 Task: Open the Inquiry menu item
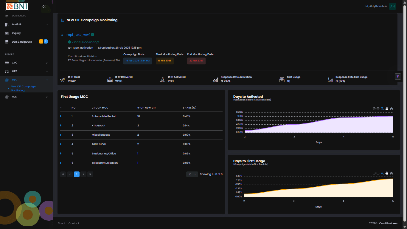[26, 33]
